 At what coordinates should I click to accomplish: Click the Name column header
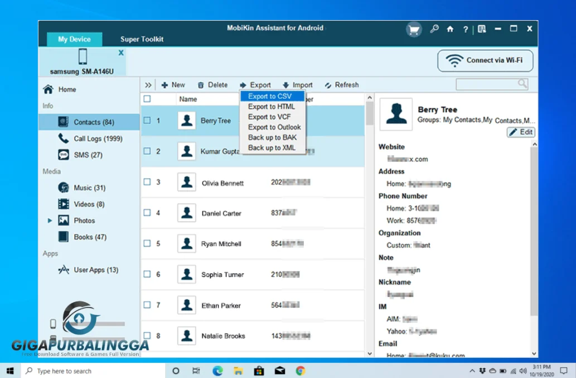(x=188, y=99)
